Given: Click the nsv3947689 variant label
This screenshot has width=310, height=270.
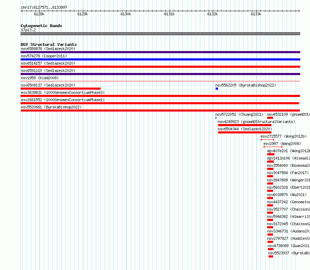Looking at the screenshot, I should click(288, 180).
